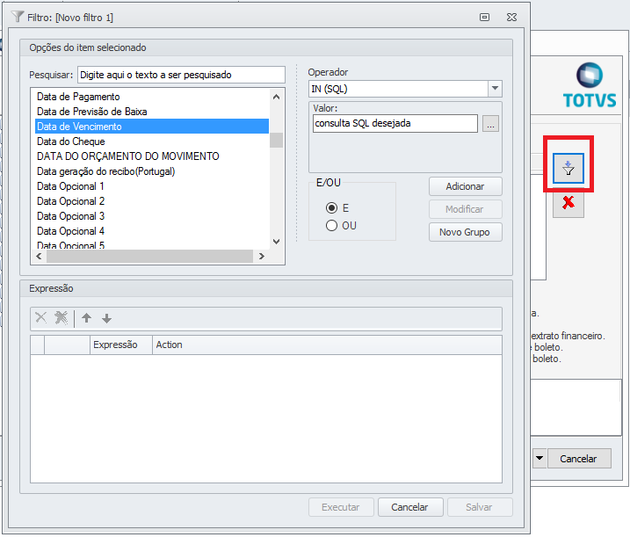Viewport: 630px width, 537px height.
Task: Select the E radio button
Action: (x=331, y=208)
